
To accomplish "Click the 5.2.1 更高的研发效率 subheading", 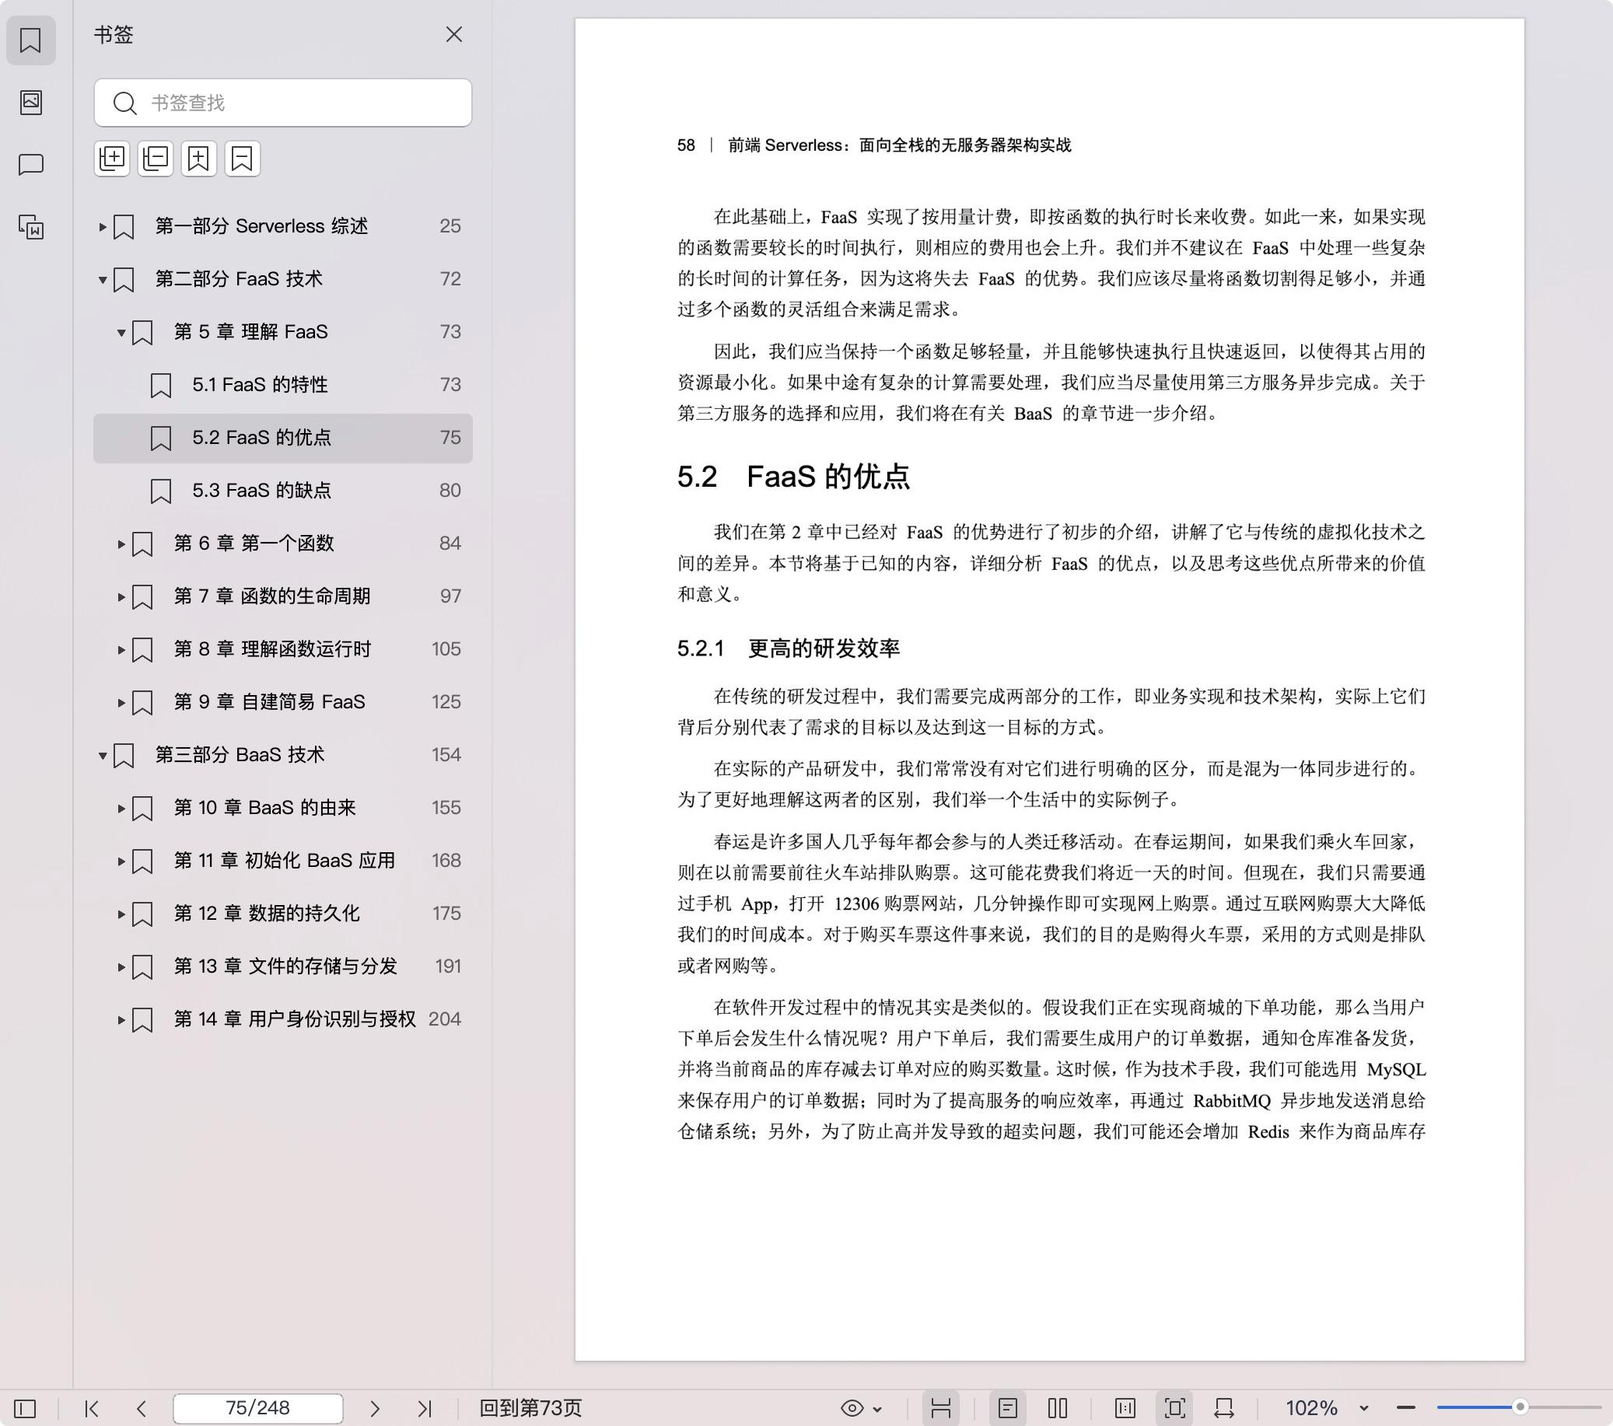I will tap(789, 648).
